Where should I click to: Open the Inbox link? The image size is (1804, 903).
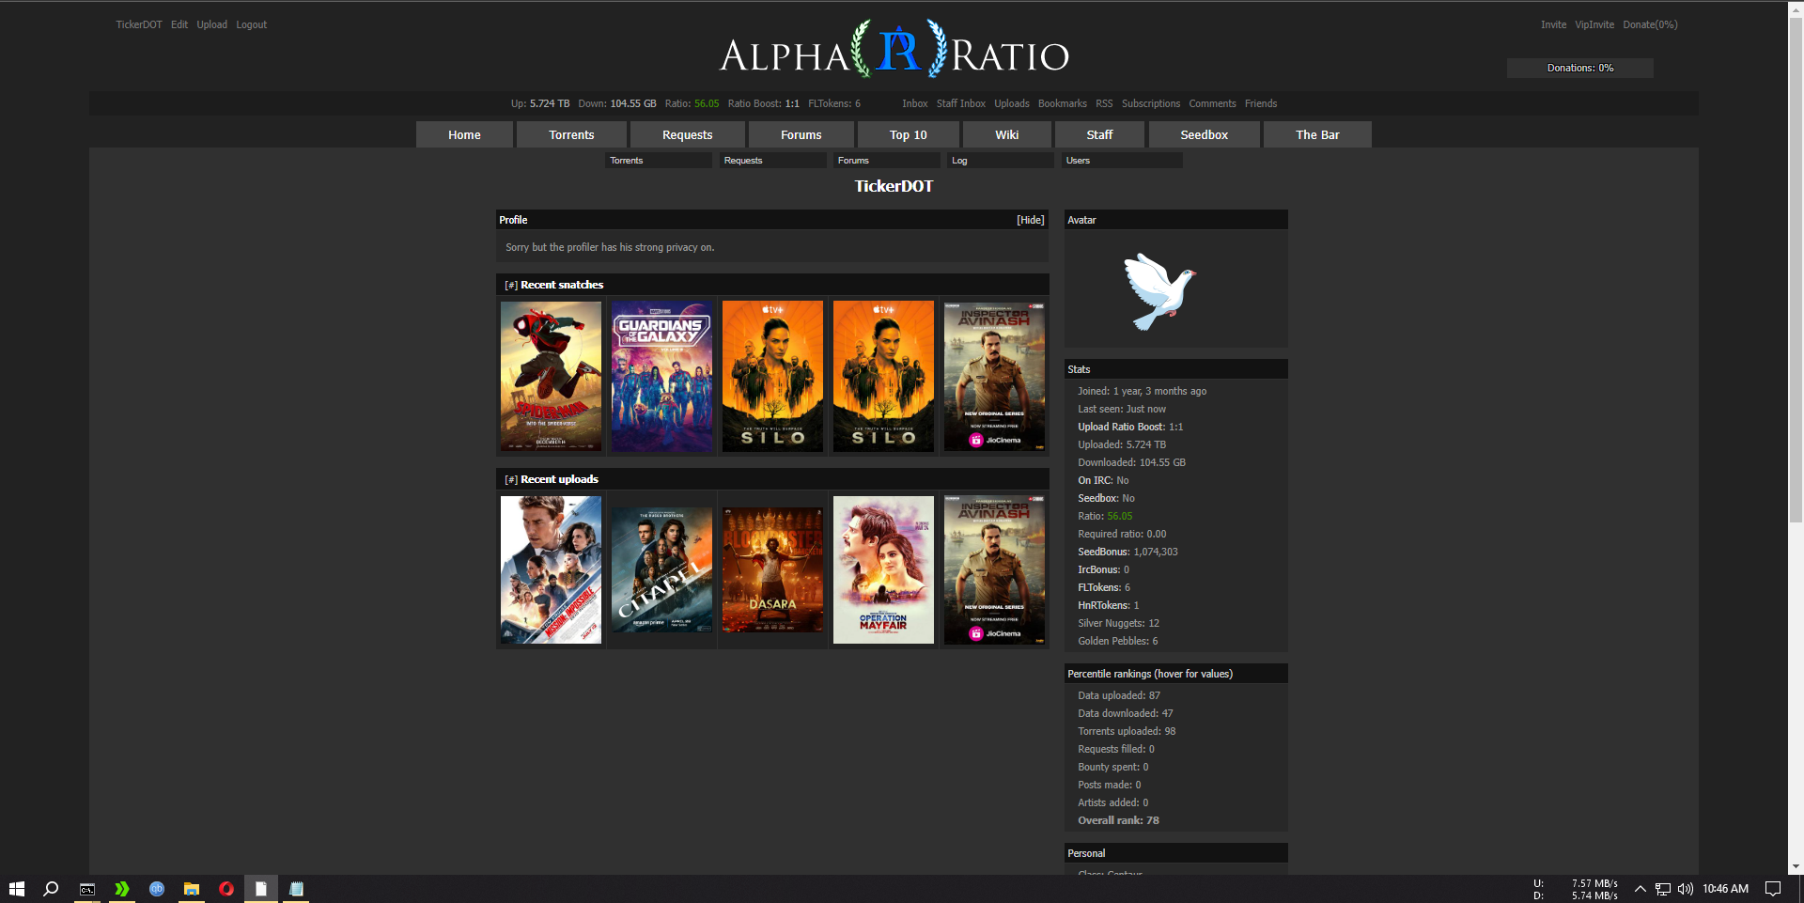[914, 103]
